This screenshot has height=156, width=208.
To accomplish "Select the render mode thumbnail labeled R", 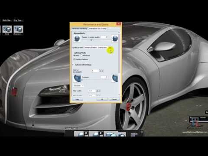I will [96, 134].
